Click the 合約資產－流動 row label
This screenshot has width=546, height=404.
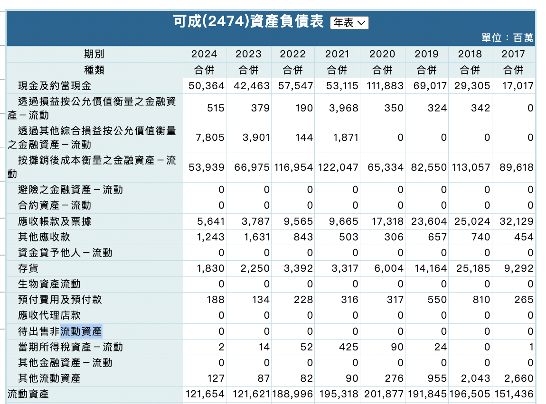pyautogui.click(x=55, y=205)
